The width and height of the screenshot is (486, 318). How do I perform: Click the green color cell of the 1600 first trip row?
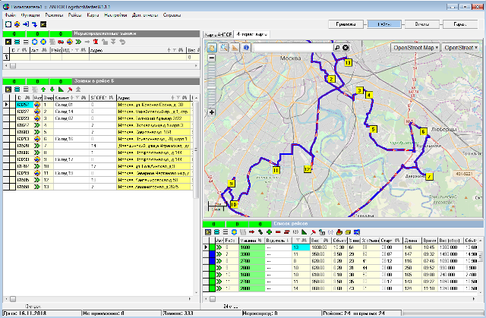[x=213, y=247]
